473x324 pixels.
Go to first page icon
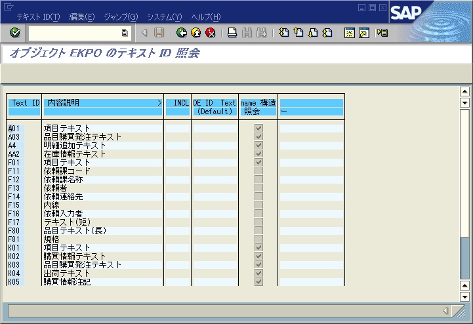pyautogui.click(x=283, y=32)
